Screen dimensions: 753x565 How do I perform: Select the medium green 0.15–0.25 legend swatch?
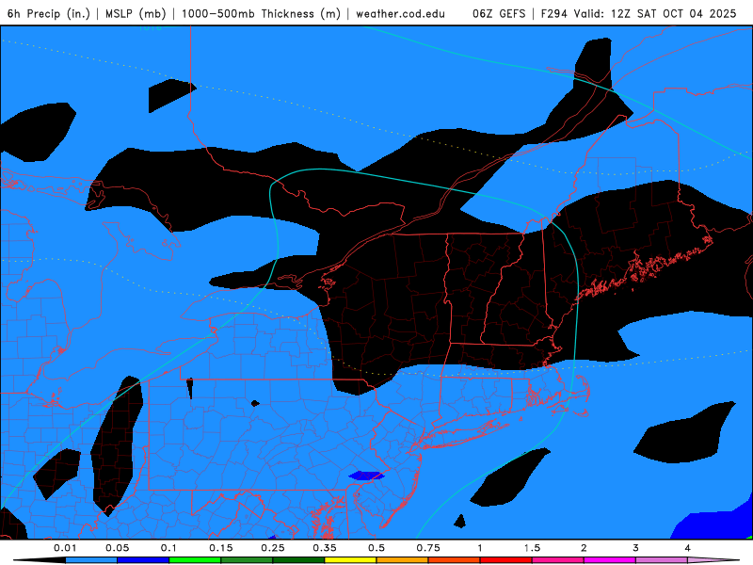(247, 560)
